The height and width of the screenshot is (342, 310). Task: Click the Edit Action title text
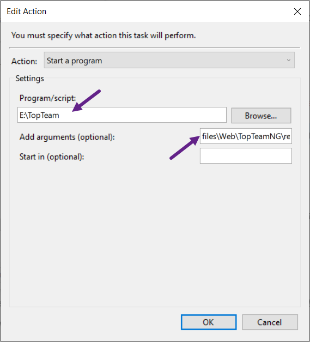coord(26,11)
